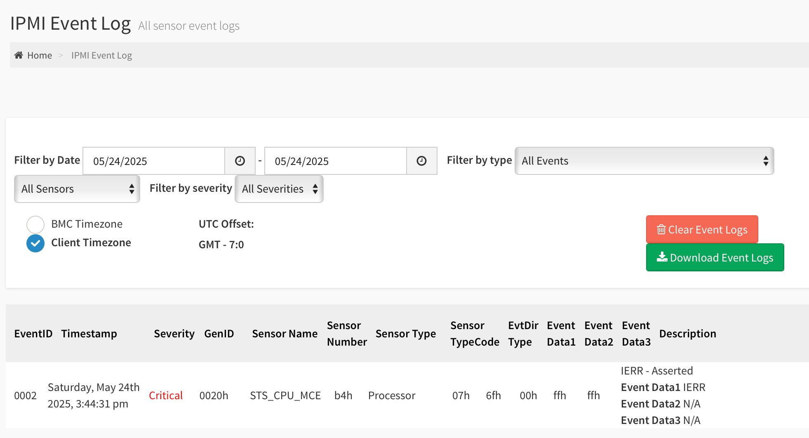Open the start date clock picker
This screenshot has width=809, height=438.
point(240,161)
